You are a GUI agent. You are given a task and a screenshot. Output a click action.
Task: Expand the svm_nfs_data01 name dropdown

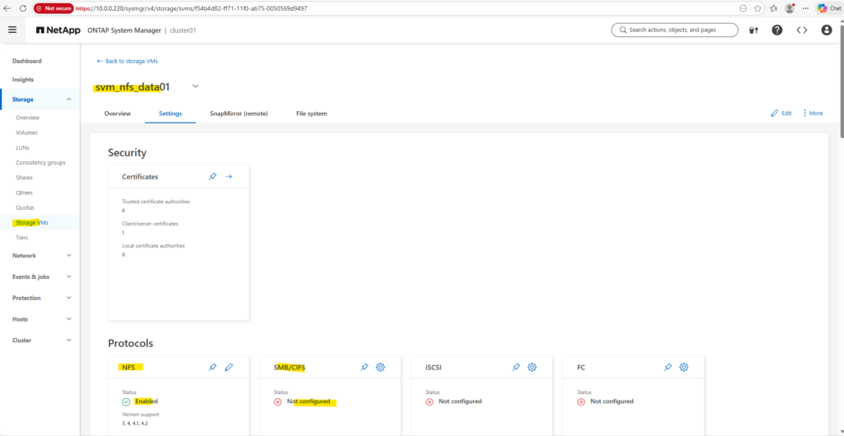tap(195, 86)
